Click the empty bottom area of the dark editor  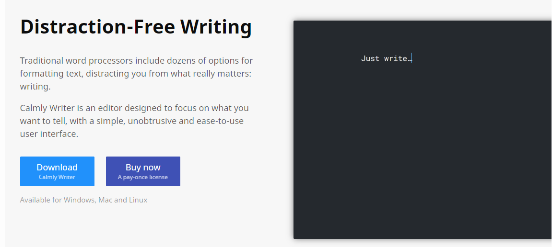[x=422, y=211]
